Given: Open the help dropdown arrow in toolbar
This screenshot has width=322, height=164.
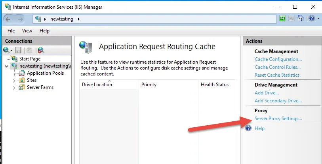Looking at the screenshot, I should click(318, 19).
